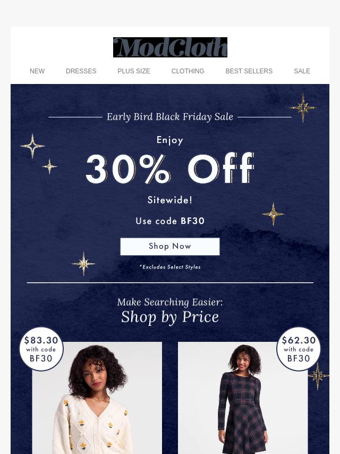Open the CLOTHING navigation link
Viewport: 340px width, 454px height.
188,71
